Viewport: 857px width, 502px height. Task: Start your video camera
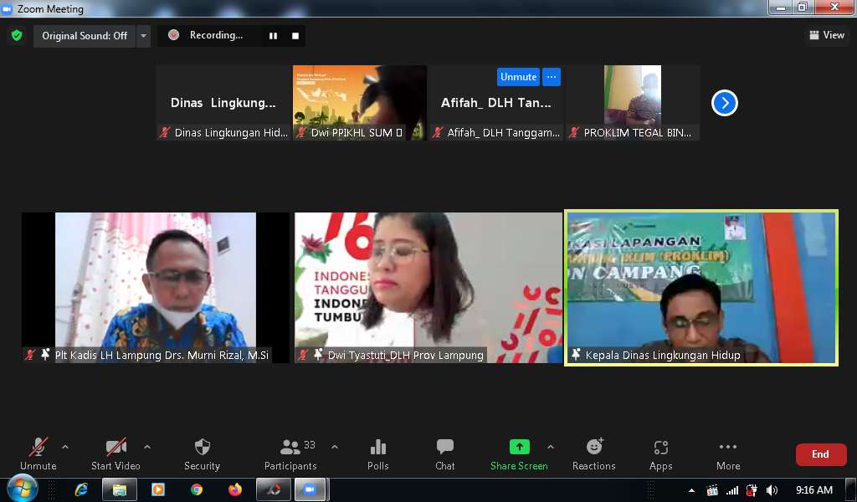115,454
